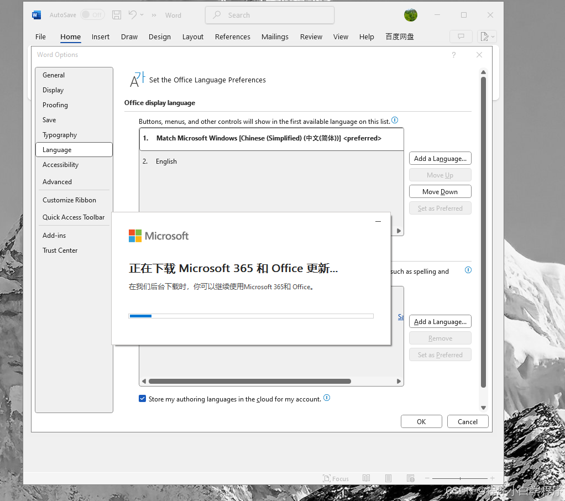Select Typography in Word Options sidebar
Screen dimensions: 565x501
point(74,135)
